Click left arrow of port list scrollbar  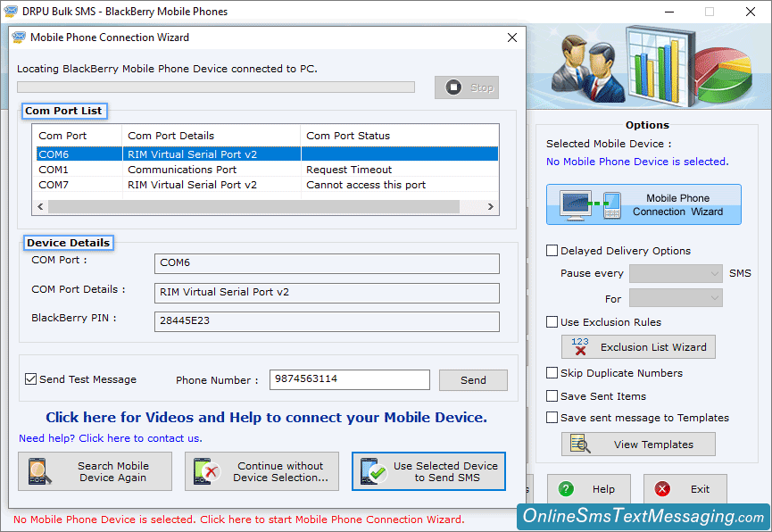(40, 206)
